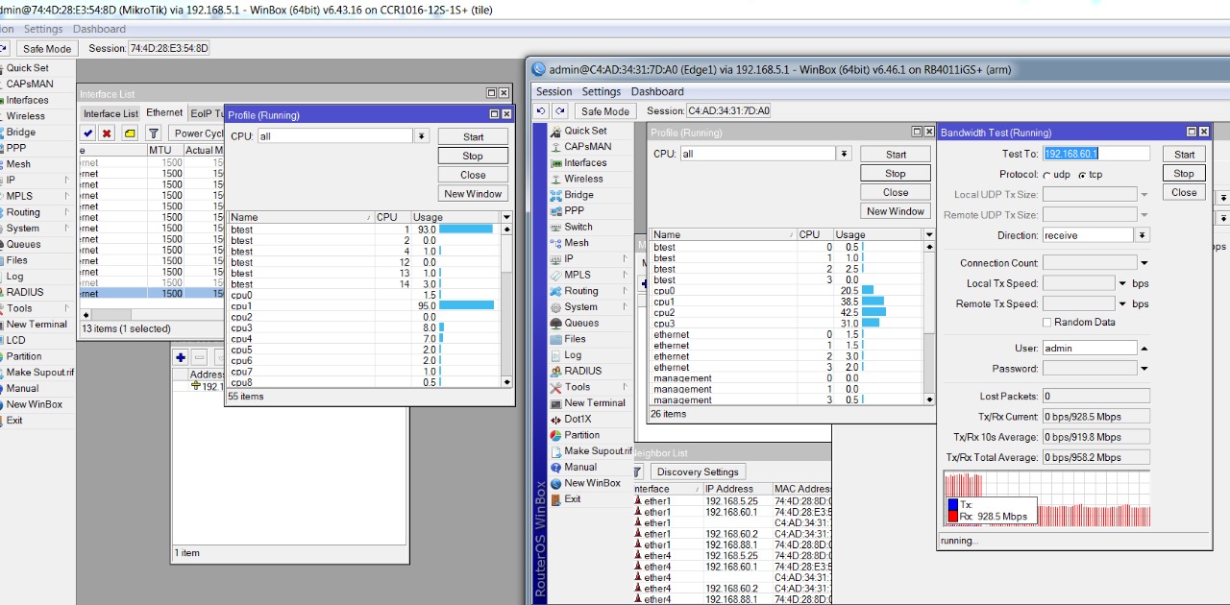Viewport: 1230px width, 605px height.
Task: Click Stop in the CCR Profile window
Action: [x=473, y=156]
